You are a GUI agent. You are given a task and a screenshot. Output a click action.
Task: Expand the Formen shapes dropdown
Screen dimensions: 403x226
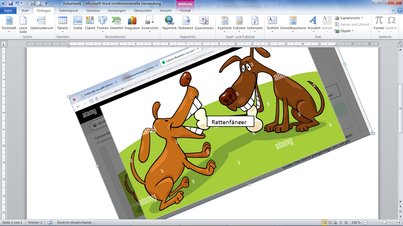(103, 32)
